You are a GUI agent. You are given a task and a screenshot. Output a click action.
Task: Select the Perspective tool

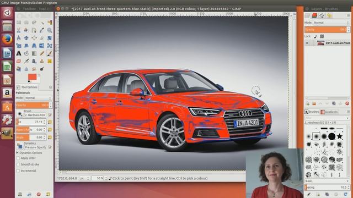[34, 46]
